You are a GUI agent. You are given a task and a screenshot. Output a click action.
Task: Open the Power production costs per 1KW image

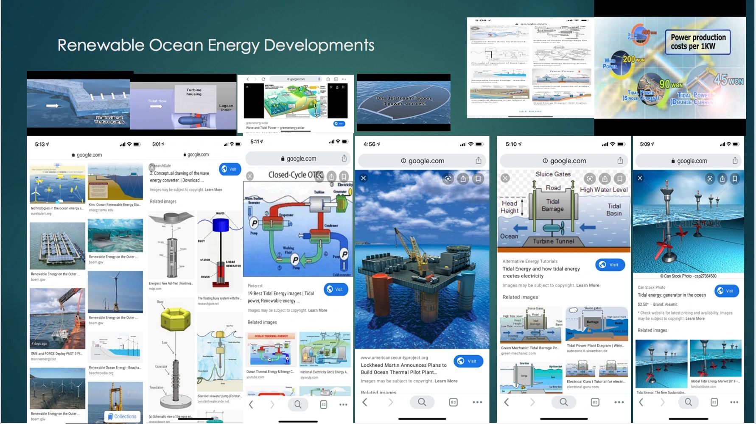pyautogui.click(x=669, y=68)
